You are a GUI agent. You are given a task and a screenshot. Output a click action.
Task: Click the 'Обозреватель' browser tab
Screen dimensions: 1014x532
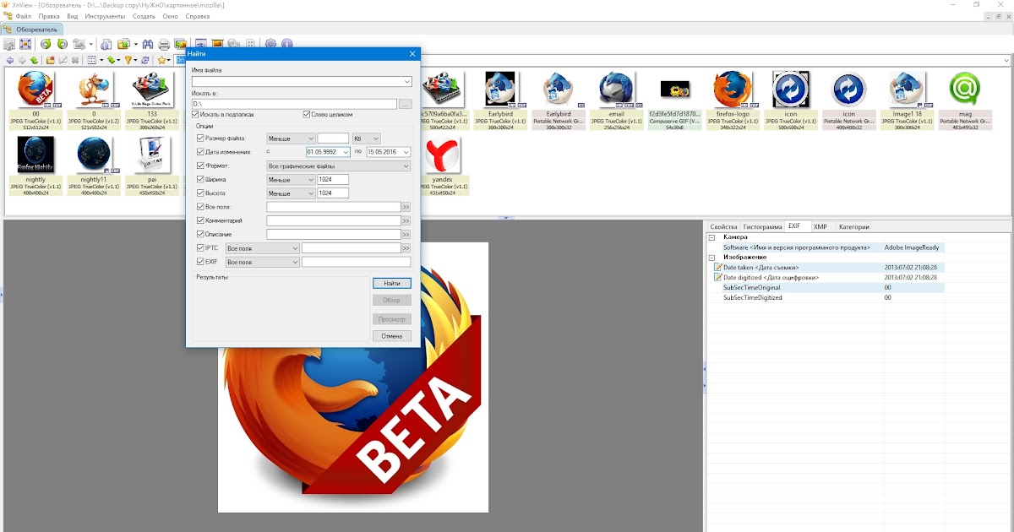tap(30, 30)
